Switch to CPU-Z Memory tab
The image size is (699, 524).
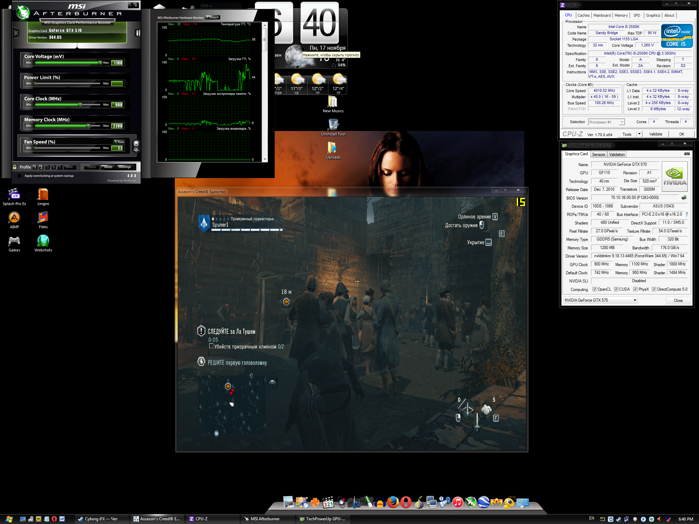pyautogui.click(x=621, y=15)
